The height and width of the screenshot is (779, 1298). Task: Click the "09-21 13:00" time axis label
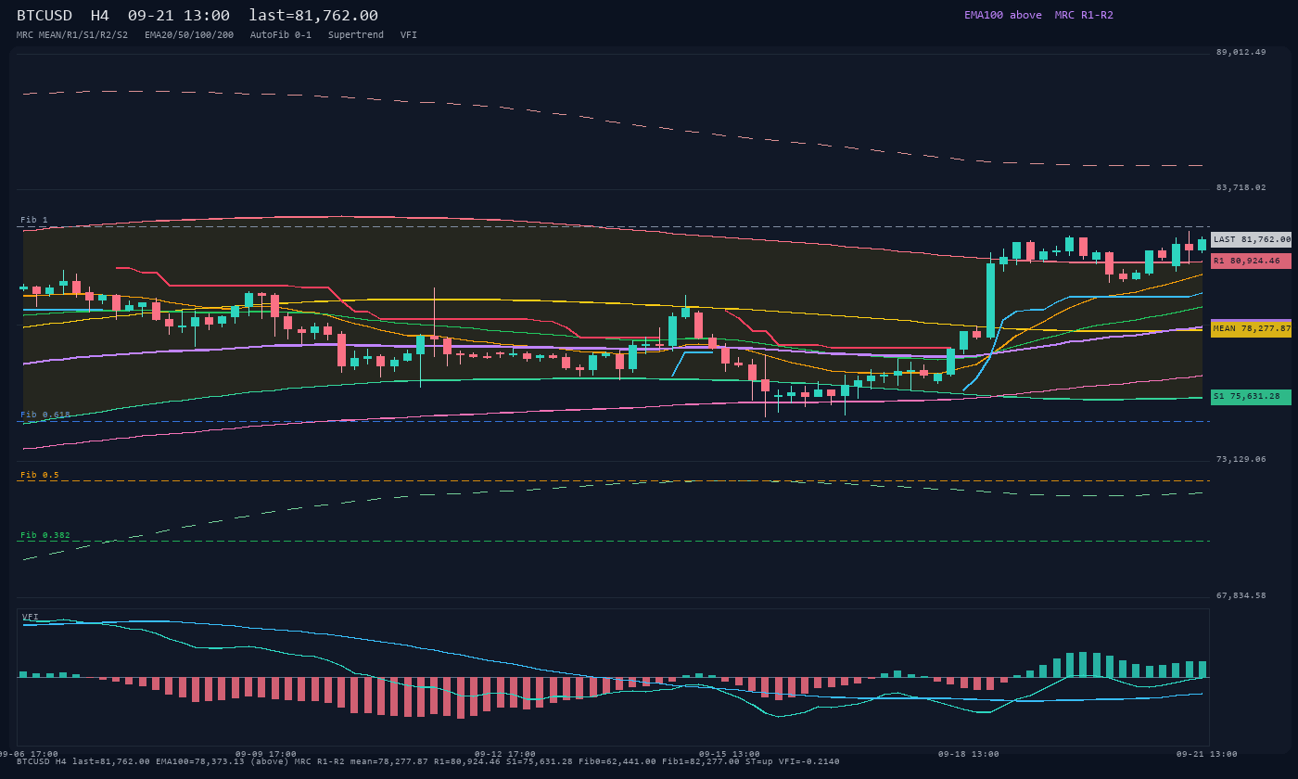pos(1207,754)
